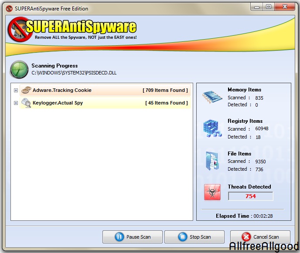Click the Scanning Progress heading

tap(55, 66)
